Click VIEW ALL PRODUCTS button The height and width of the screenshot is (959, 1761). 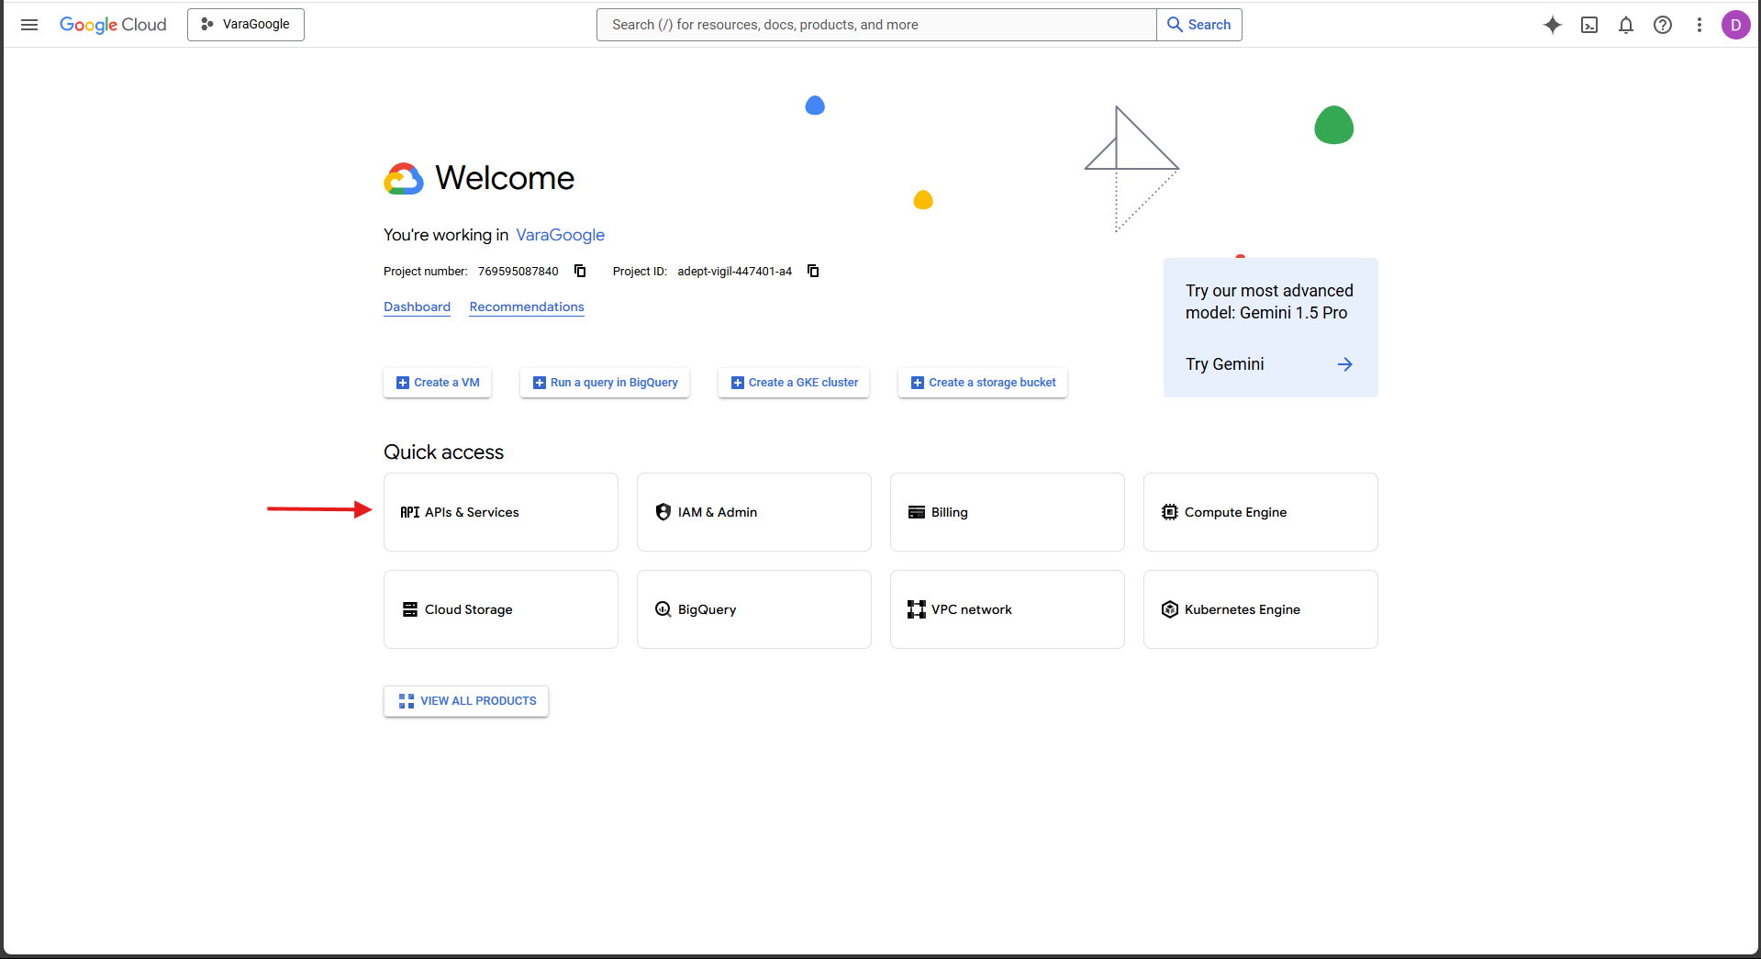tap(466, 701)
